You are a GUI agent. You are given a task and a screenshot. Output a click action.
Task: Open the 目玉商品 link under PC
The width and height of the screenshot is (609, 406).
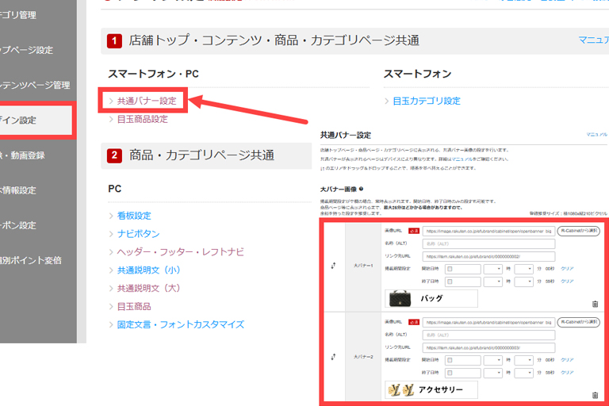134,306
